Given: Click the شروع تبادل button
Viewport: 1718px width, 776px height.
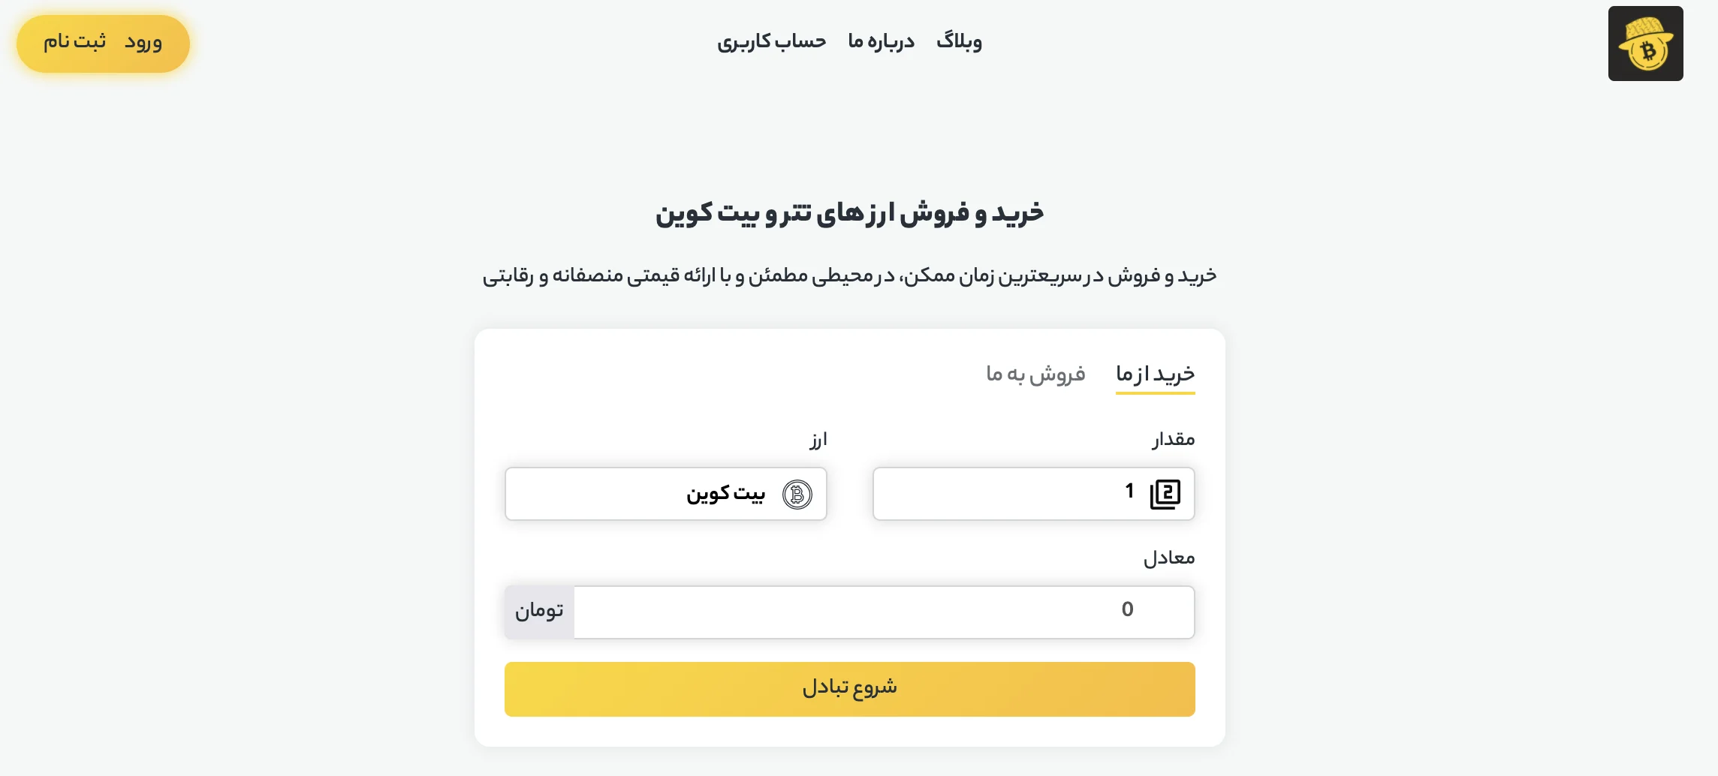Looking at the screenshot, I should 849,689.
